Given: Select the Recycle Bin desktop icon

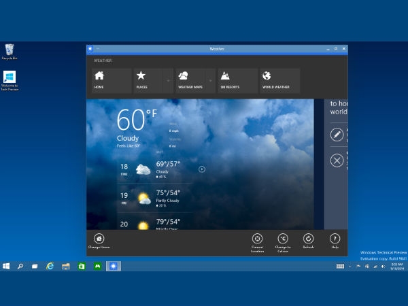Looking at the screenshot, I should [x=10, y=52].
